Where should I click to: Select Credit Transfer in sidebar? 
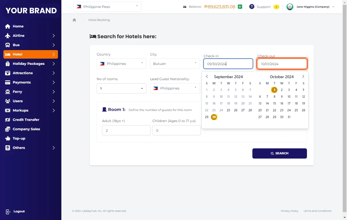click(26, 120)
